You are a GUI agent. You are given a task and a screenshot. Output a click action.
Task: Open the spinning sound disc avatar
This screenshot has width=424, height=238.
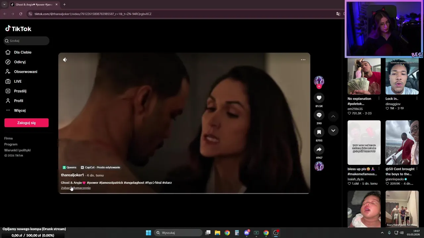pos(319,166)
